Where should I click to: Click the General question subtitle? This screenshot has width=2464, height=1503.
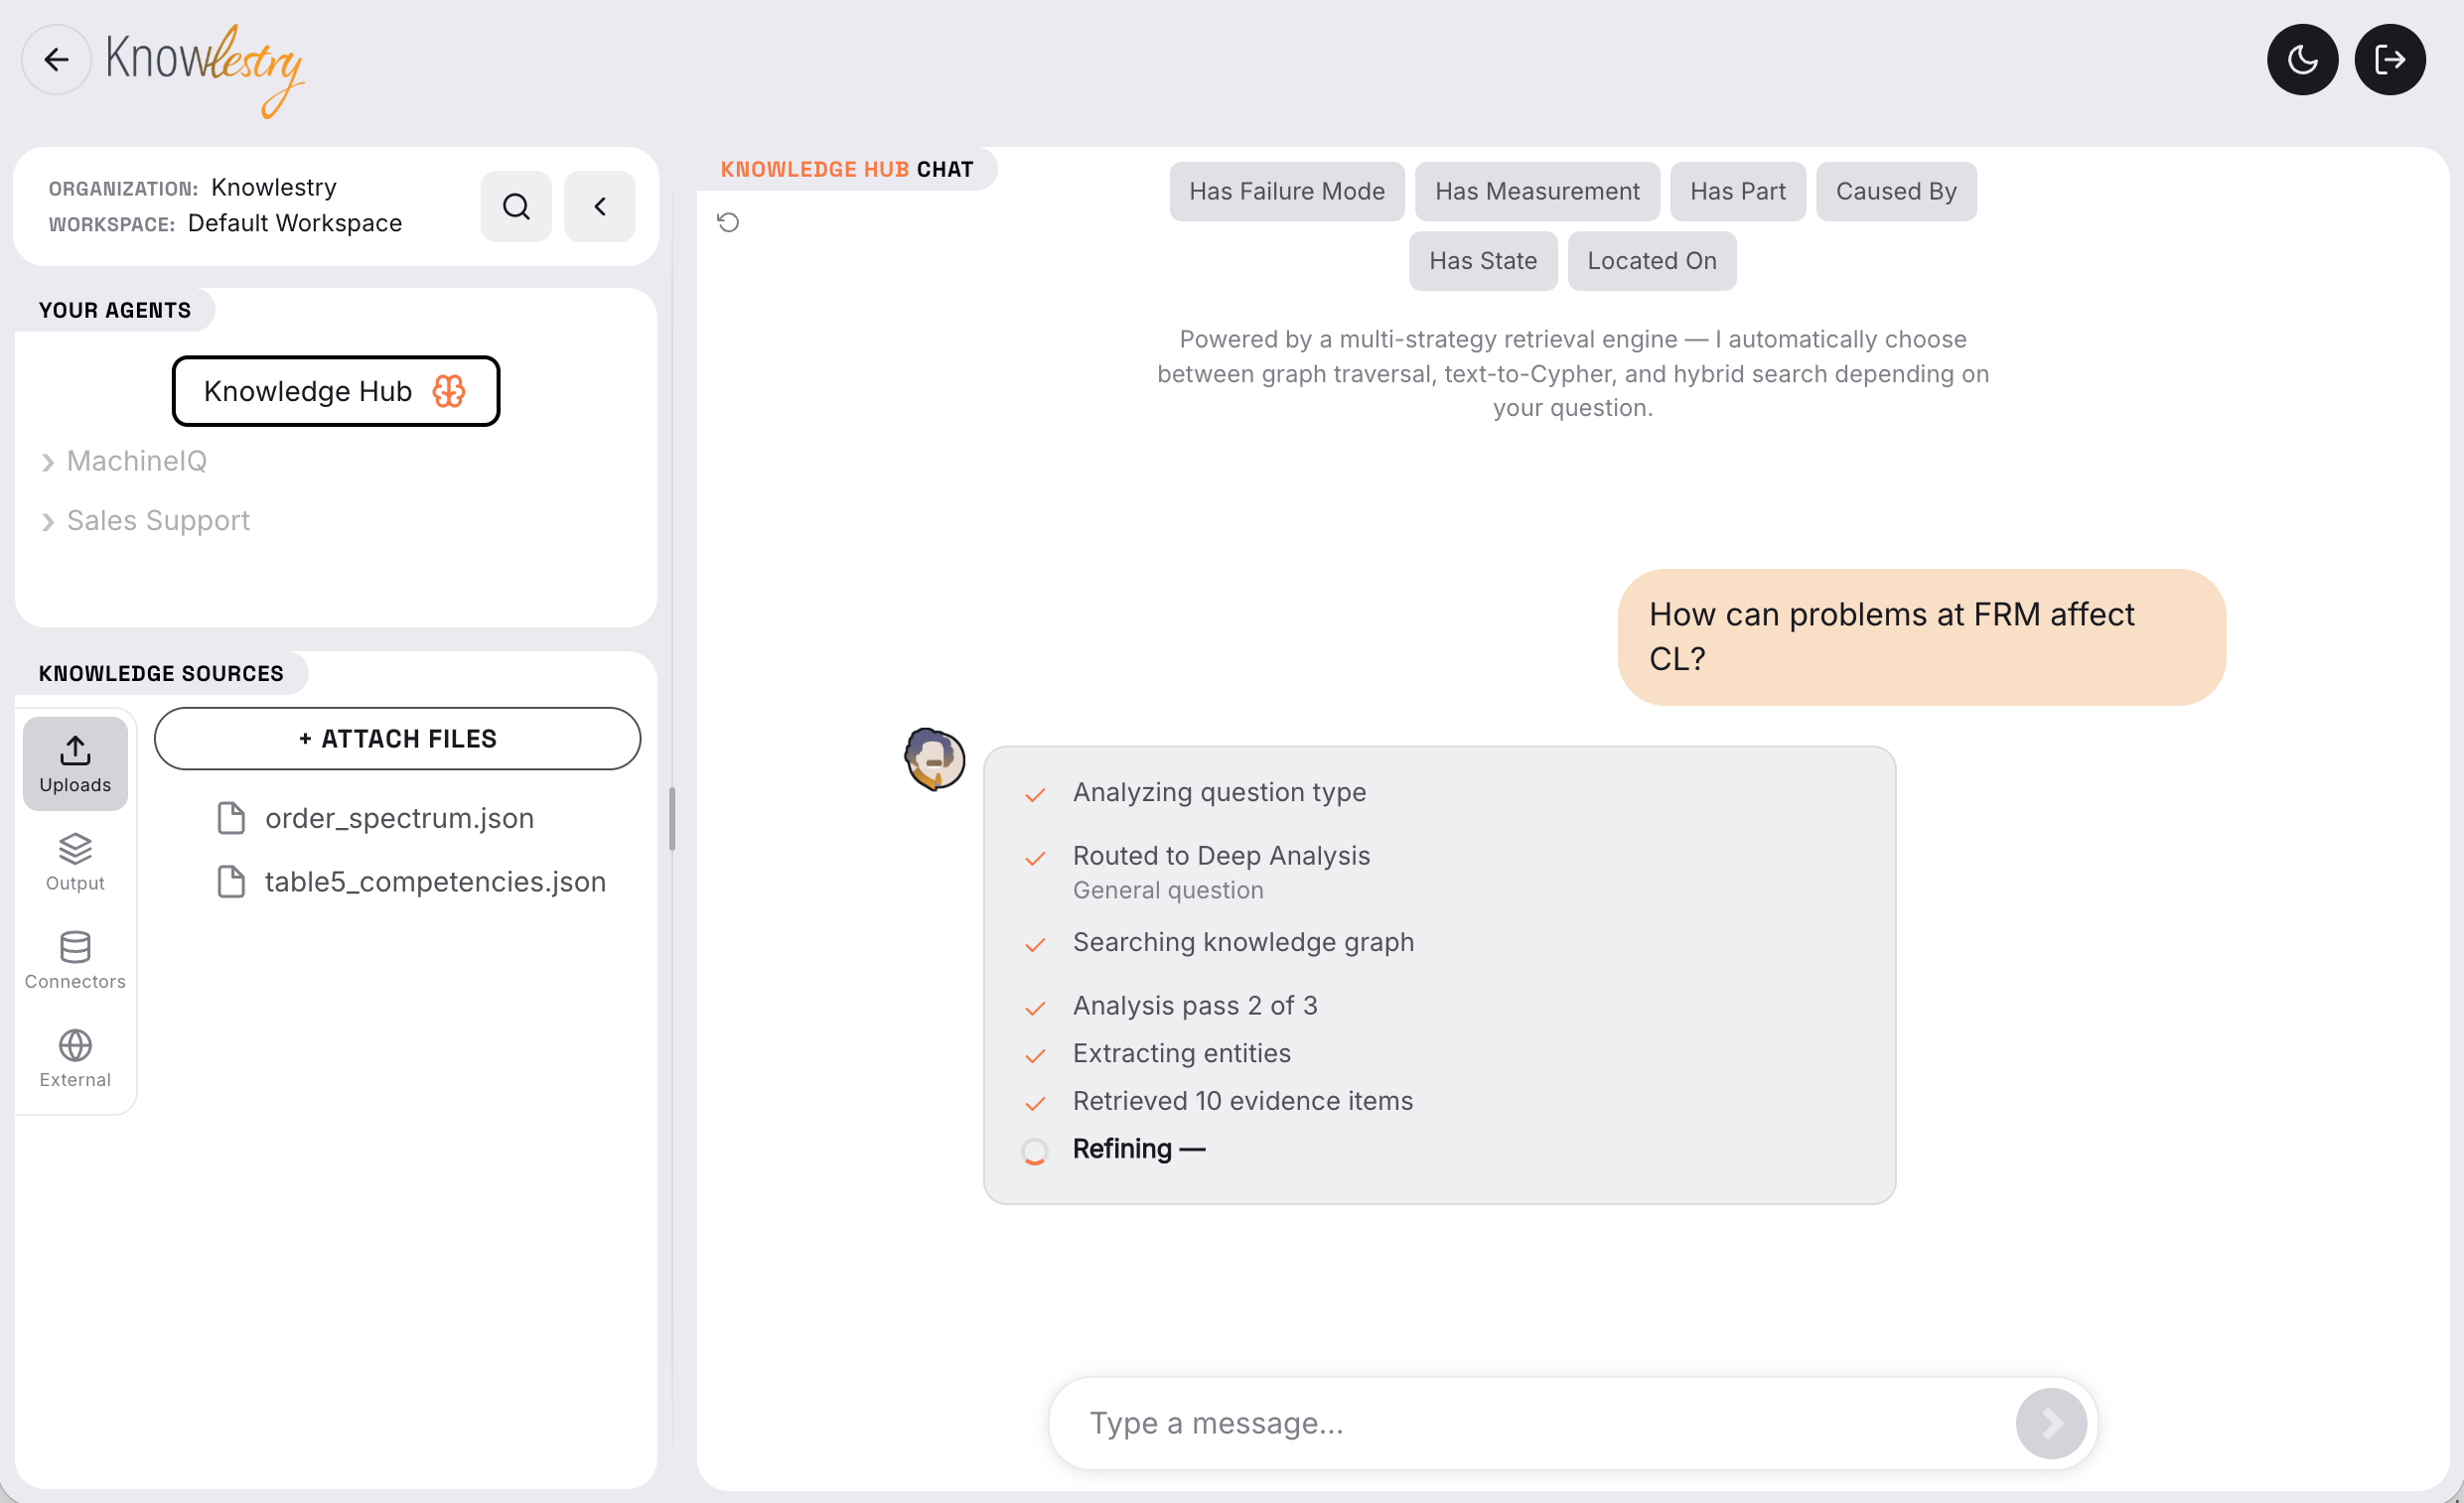click(x=1168, y=891)
